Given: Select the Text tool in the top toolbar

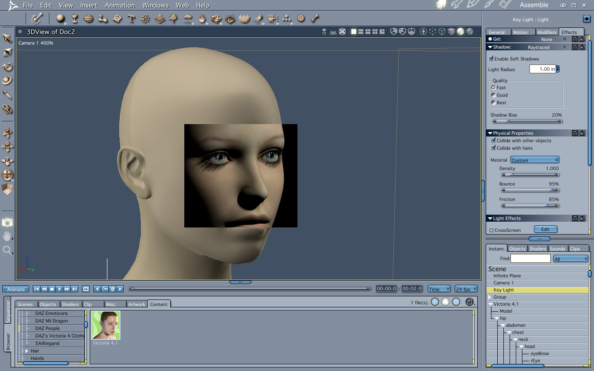Looking at the screenshot, I should 131,19.
